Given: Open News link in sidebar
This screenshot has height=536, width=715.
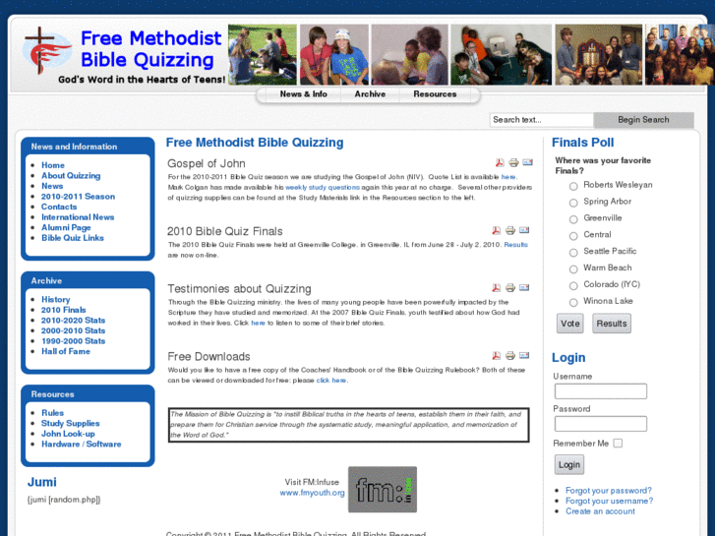Looking at the screenshot, I should tap(52, 186).
